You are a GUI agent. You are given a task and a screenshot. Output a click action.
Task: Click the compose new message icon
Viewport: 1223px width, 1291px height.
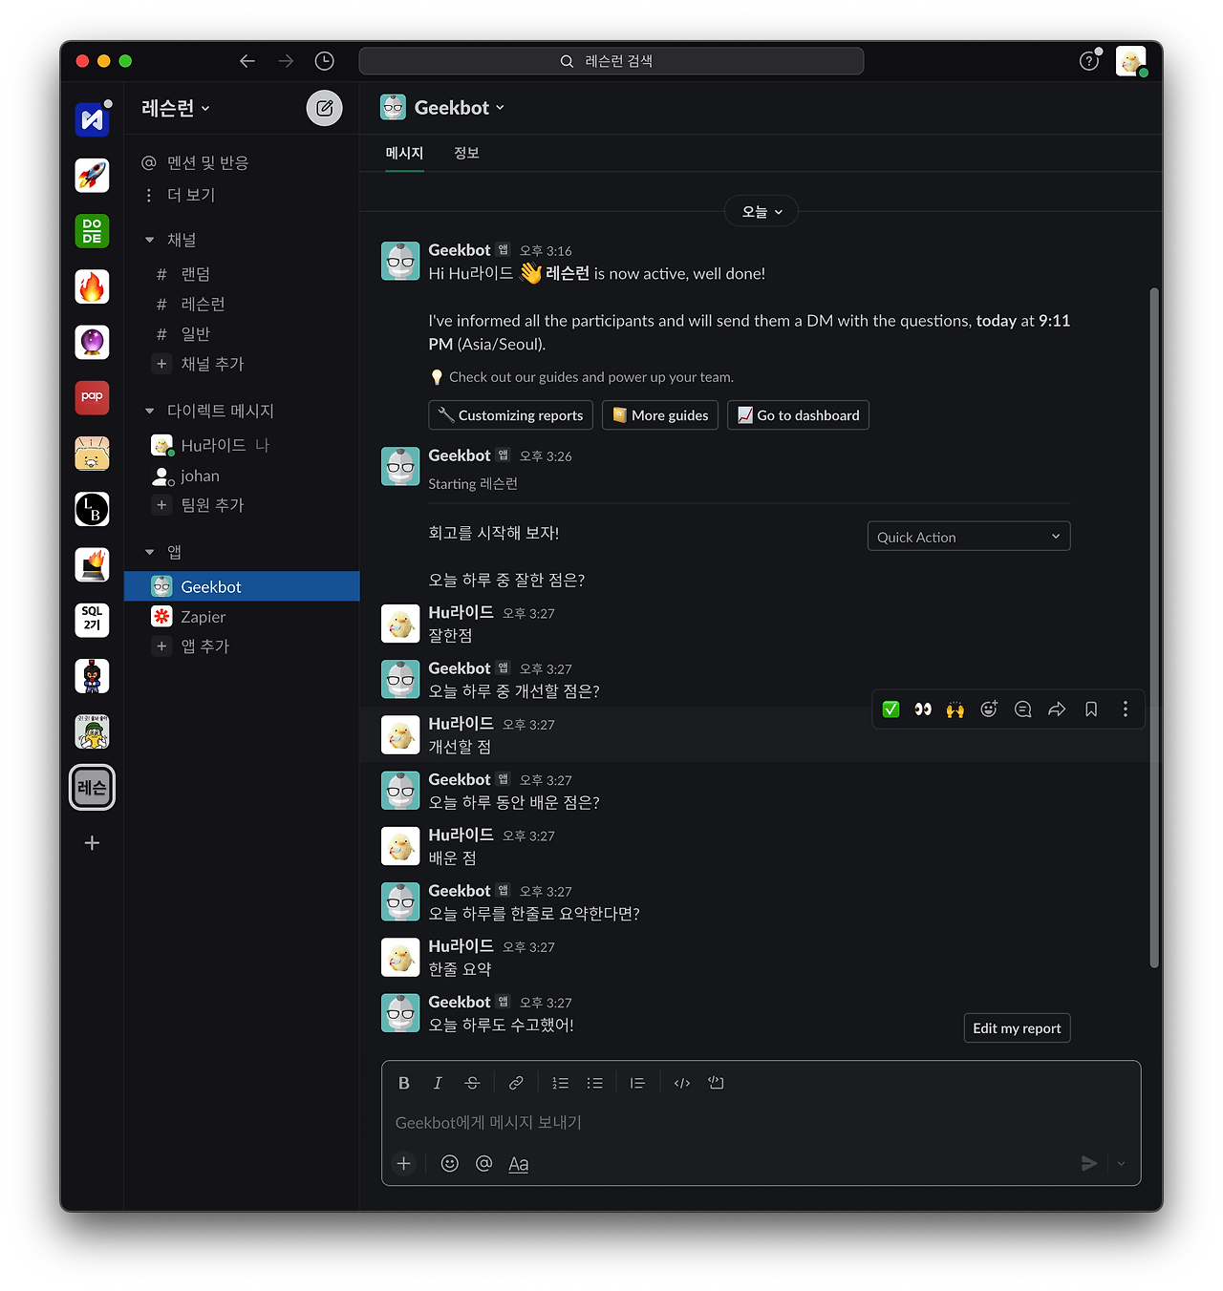pyautogui.click(x=324, y=108)
